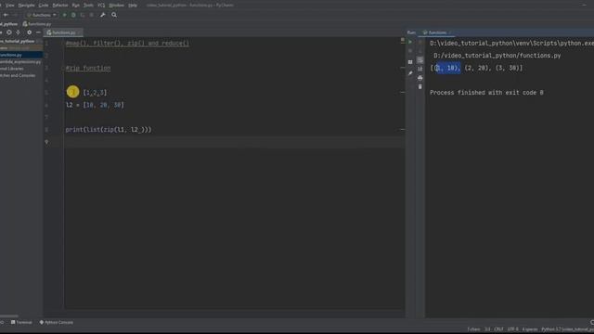Click the Python interpreter status item
This screenshot has height=334, width=594.
tap(567, 329)
